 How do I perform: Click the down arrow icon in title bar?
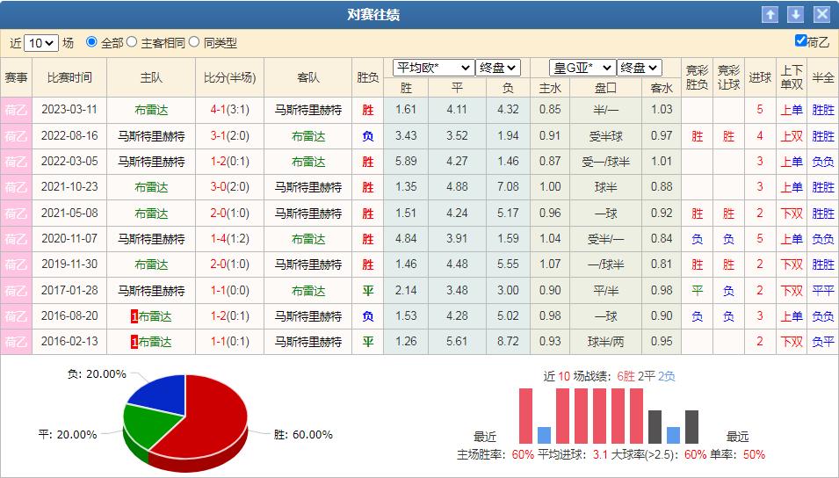click(795, 14)
